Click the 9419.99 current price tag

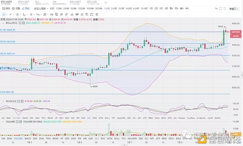[x=236, y=32]
